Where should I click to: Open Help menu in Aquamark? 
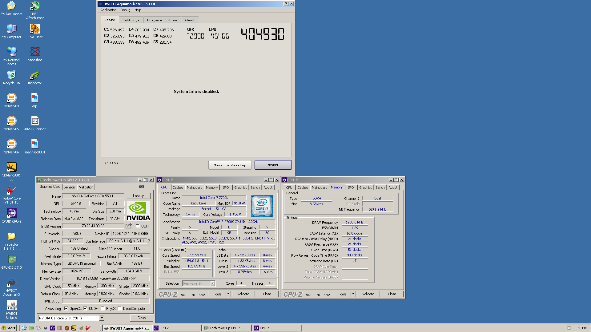tap(138, 10)
